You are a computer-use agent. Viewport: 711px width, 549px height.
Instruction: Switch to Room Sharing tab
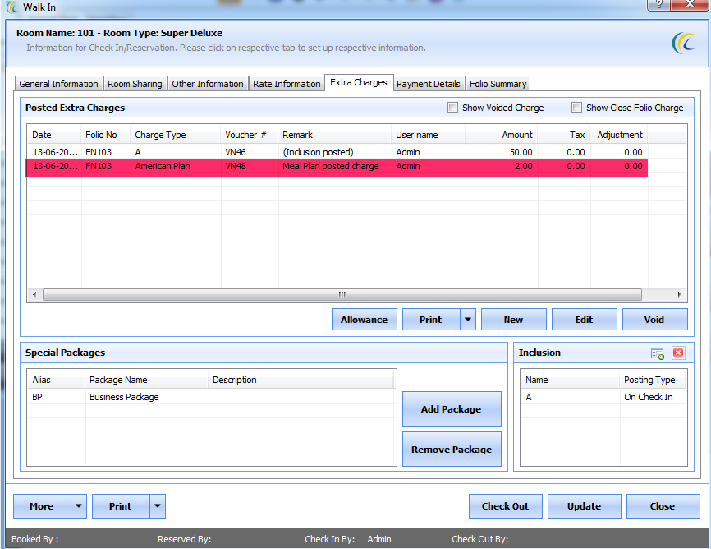(x=135, y=84)
